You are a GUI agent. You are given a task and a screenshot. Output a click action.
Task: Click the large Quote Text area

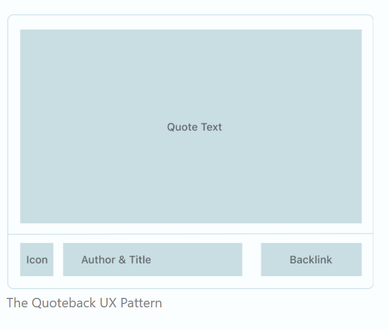coord(191,126)
